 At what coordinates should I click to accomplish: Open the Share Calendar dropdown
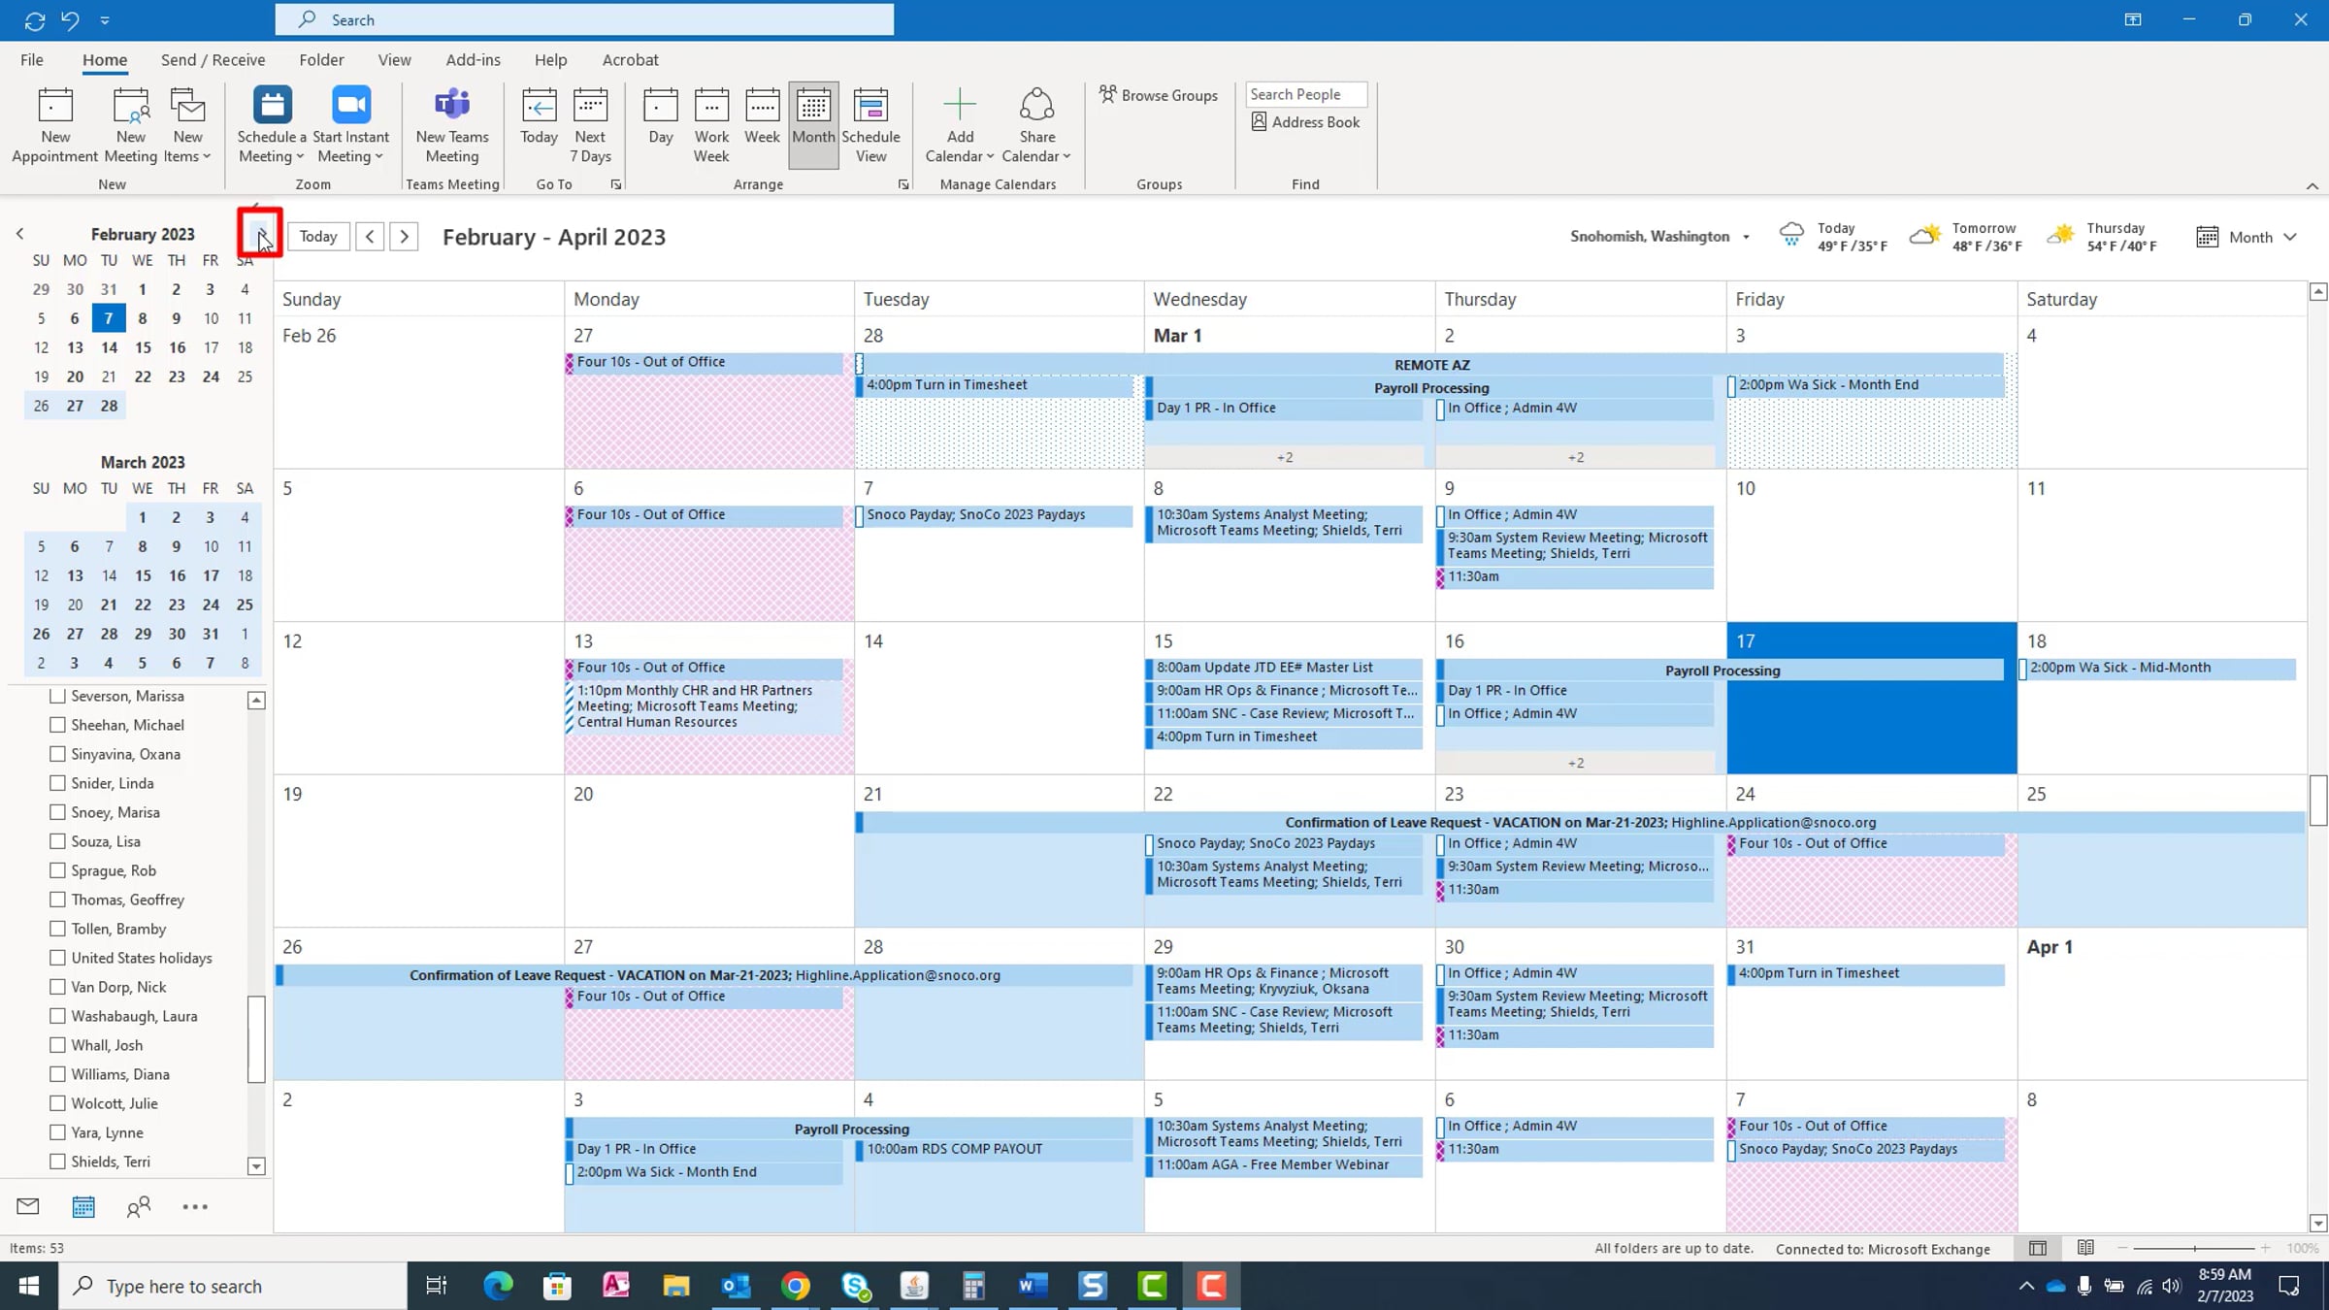[1036, 147]
